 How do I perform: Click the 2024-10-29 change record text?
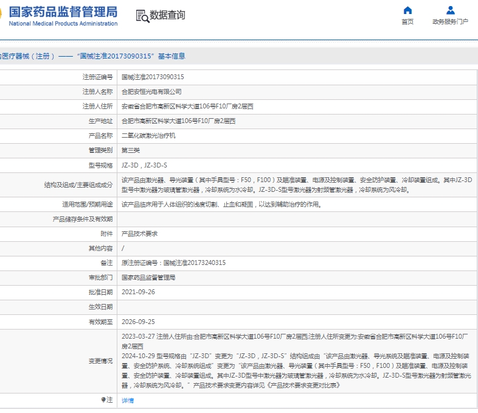point(296,370)
